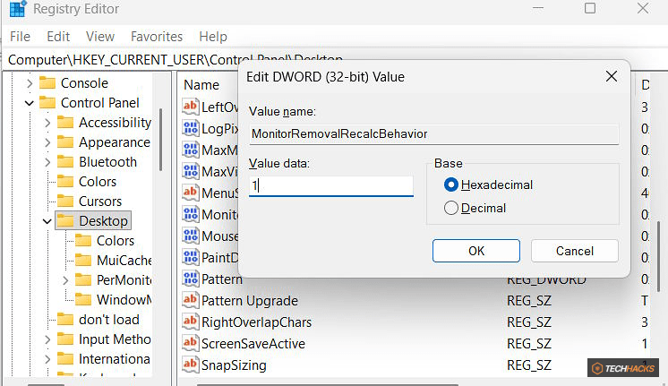Open the Favorites menu

[x=157, y=37]
